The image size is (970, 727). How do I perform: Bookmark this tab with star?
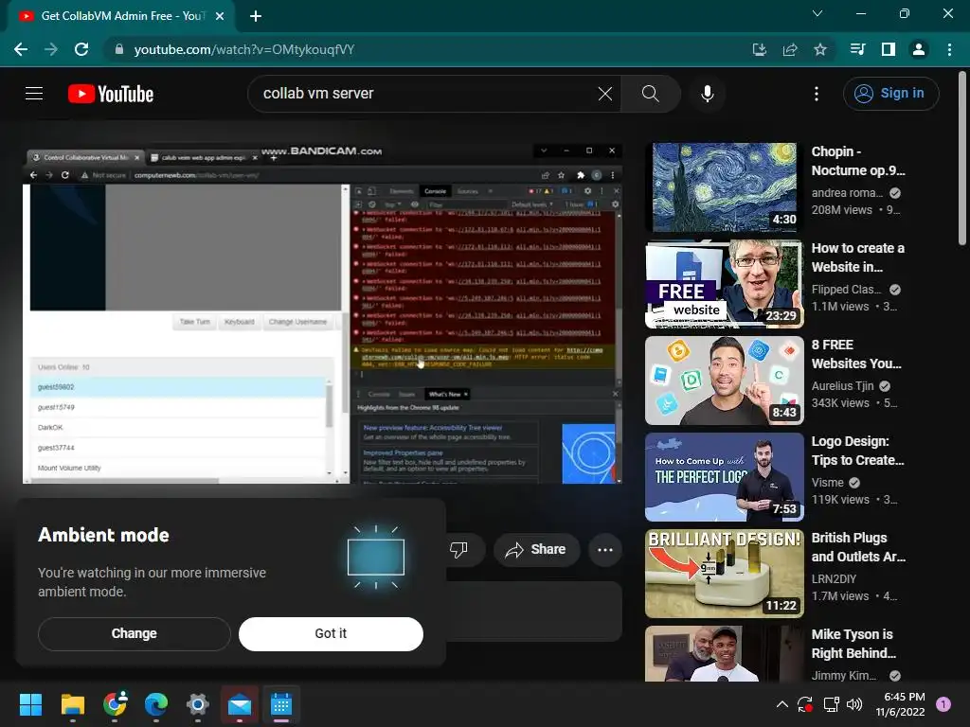point(820,49)
